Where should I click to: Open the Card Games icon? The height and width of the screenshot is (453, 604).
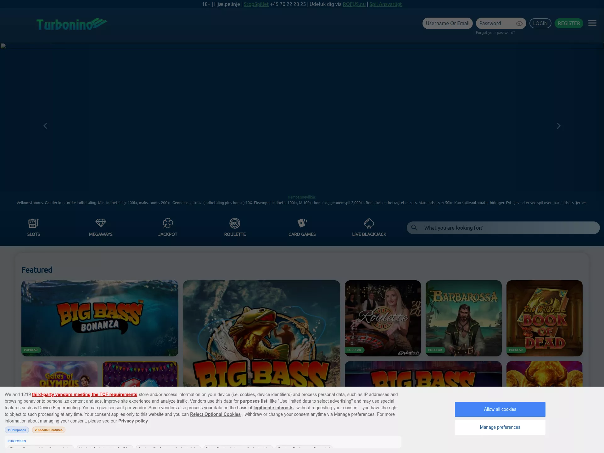[302, 223]
